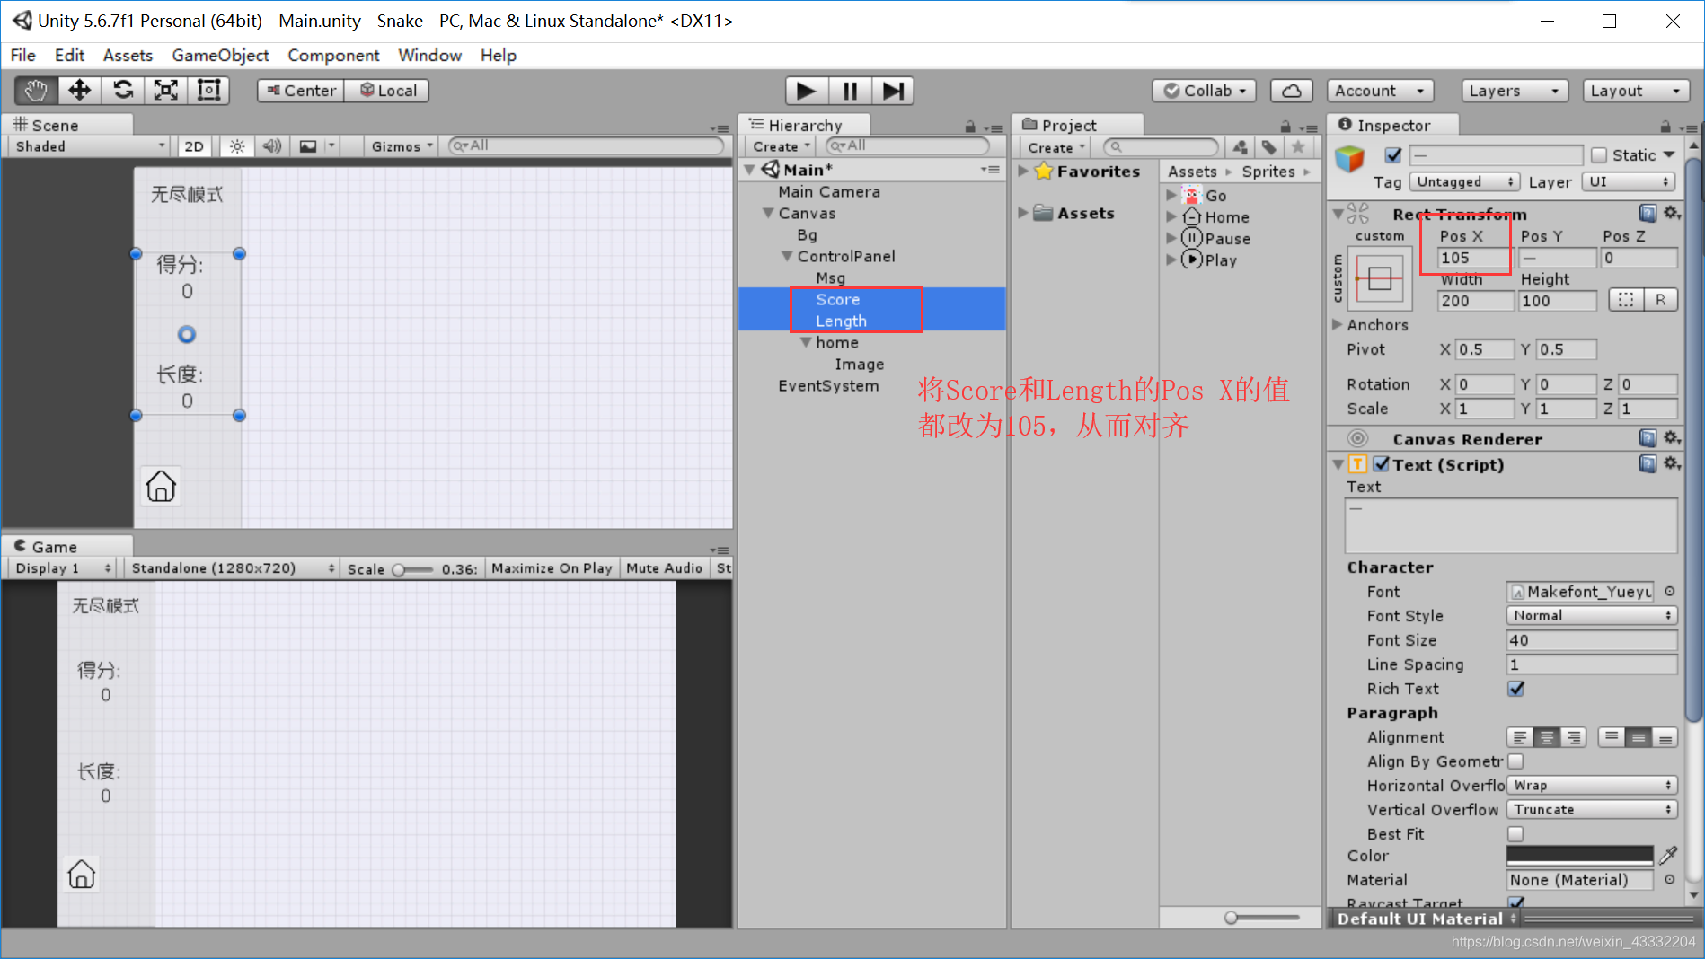This screenshot has height=959, width=1705.
Task: Pick color with the eyedropper
Action: pyautogui.click(x=1668, y=855)
